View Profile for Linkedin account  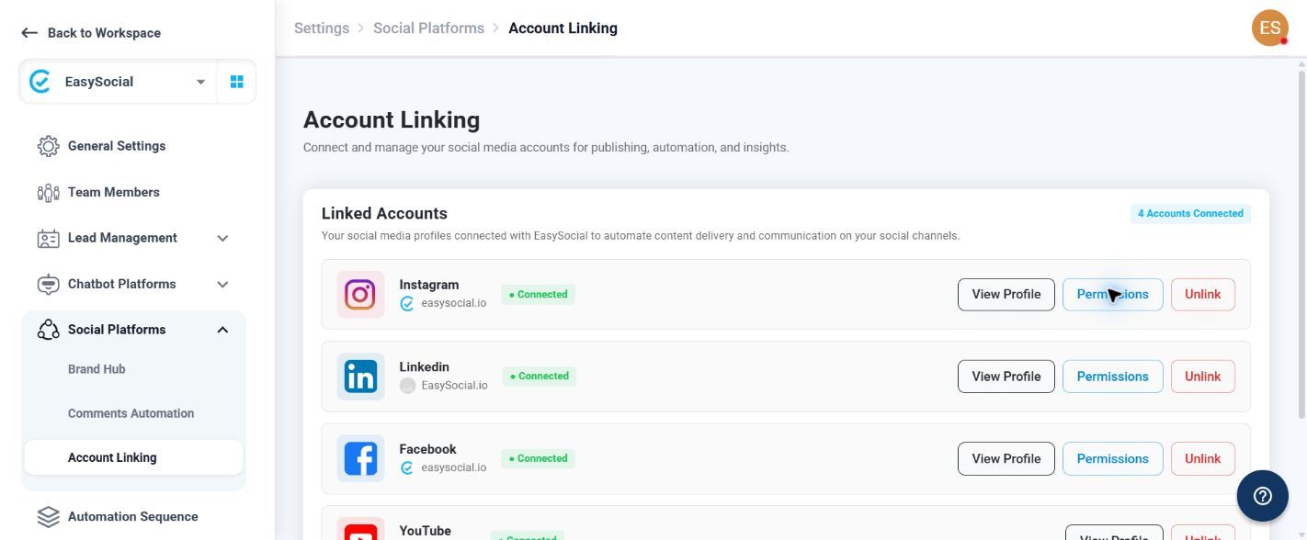coord(1006,377)
